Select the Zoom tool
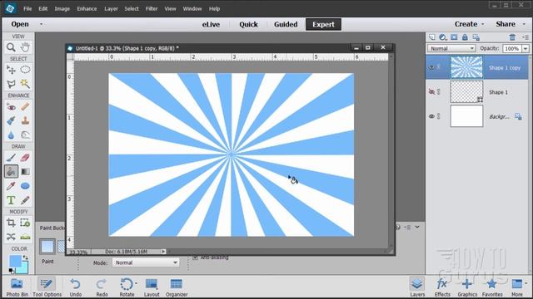The image size is (533, 299). (x=11, y=47)
